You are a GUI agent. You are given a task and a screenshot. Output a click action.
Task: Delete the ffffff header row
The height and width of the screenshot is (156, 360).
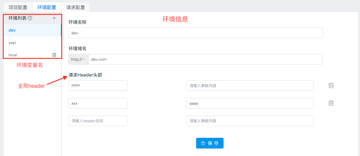[331, 86]
